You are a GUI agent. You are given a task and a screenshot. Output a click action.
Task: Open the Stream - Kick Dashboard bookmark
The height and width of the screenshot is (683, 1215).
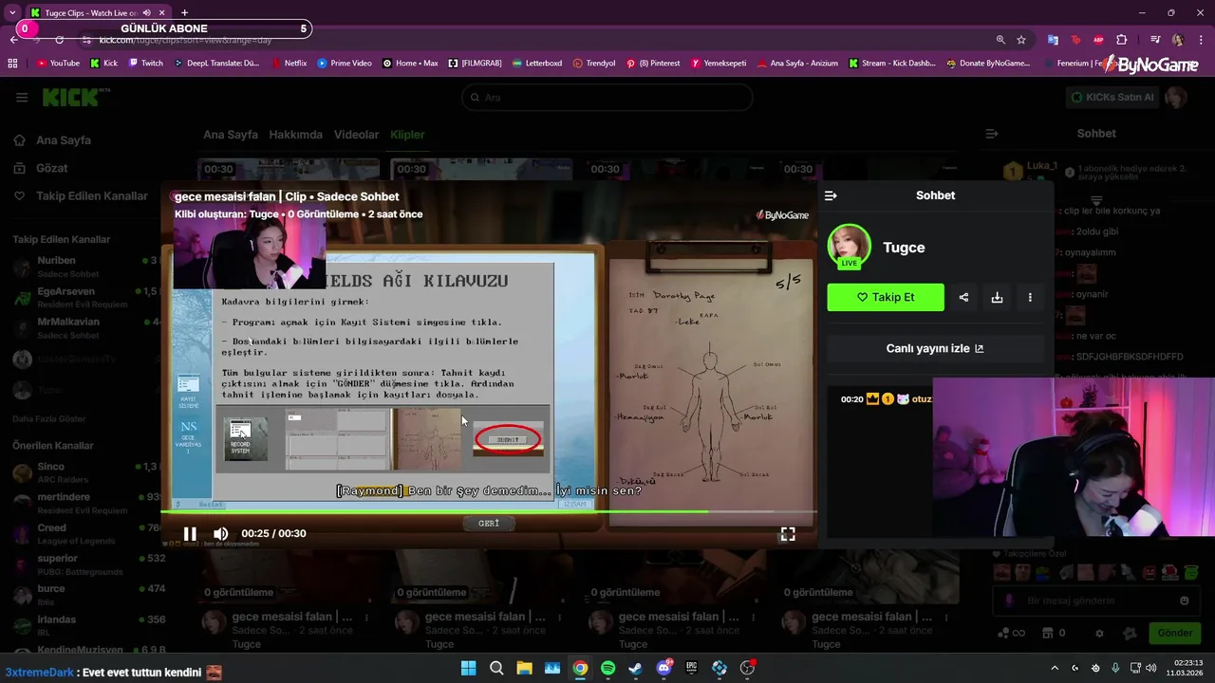point(892,64)
